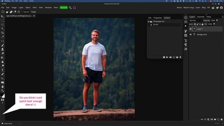Image resolution: width=224 pixels, height=126 pixels.
Task: Toggle lock position
Action: [200, 24]
